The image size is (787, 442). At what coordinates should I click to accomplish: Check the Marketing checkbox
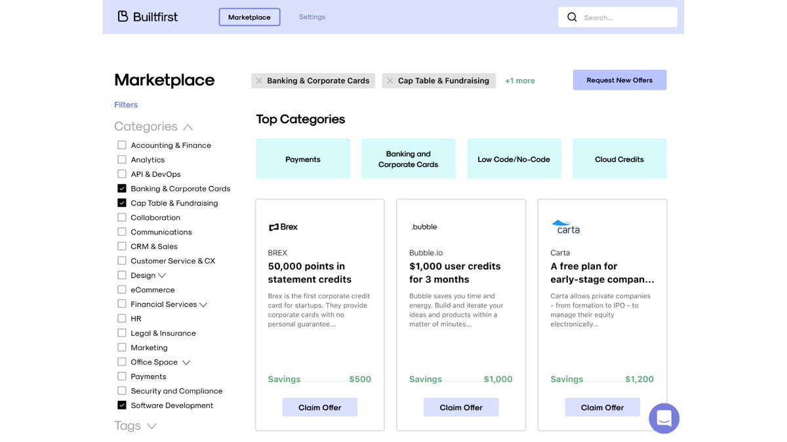point(121,347)
